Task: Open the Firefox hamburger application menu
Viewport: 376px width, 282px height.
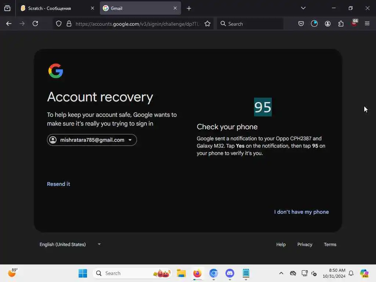Action: coord(367,23)
